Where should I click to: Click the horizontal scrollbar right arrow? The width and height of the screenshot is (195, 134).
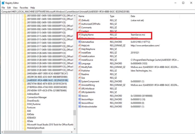coord(72,132)
